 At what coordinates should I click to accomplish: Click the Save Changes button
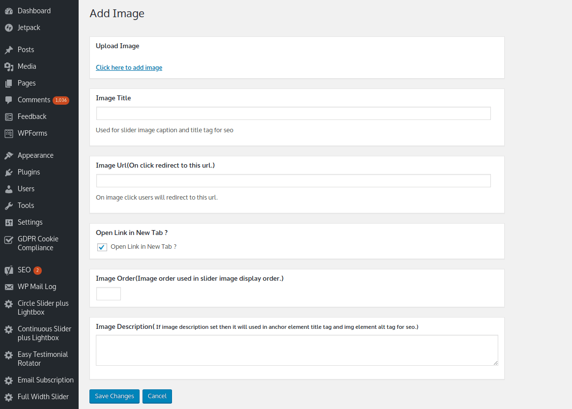pyautogui.click(x=114, y=396)
